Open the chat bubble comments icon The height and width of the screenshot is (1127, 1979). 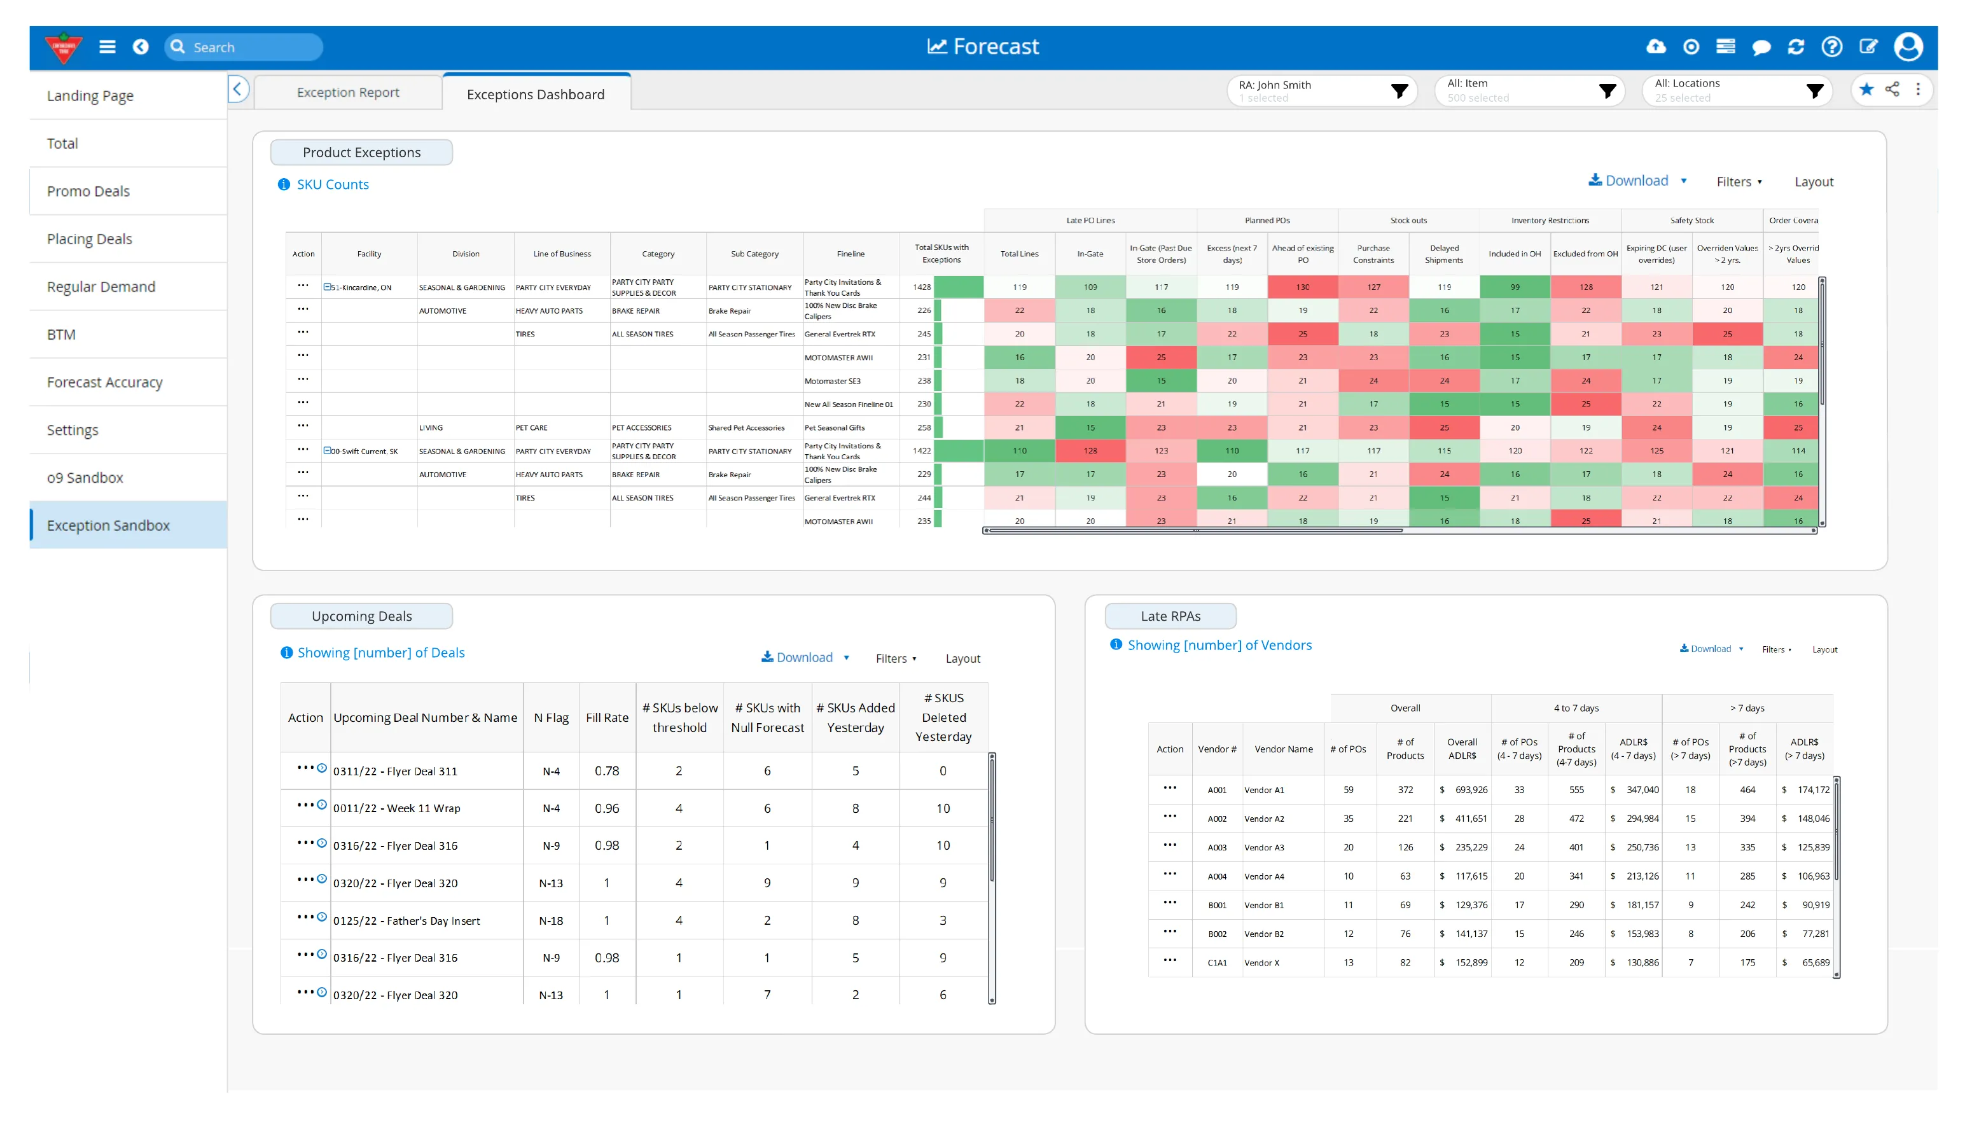1761,47
